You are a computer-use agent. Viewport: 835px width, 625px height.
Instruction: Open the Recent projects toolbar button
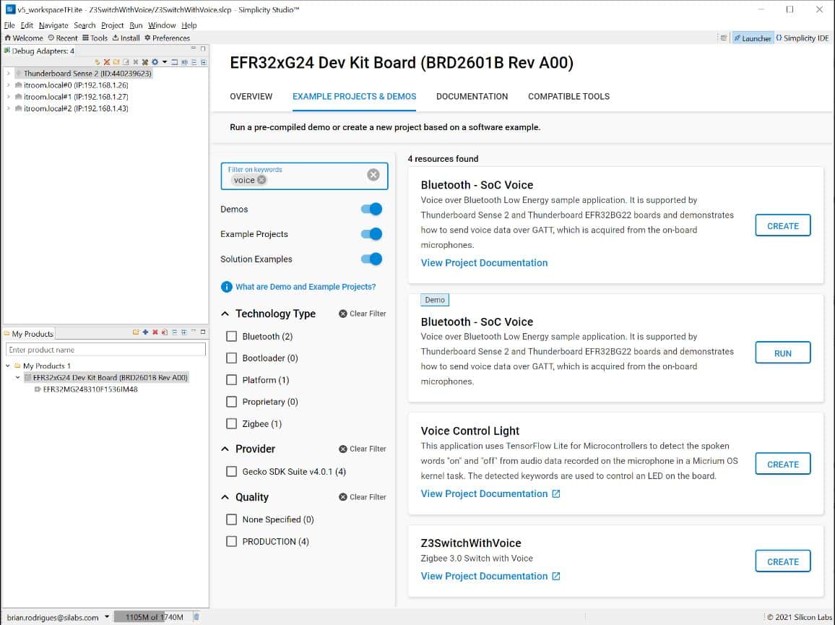point(62,38)
